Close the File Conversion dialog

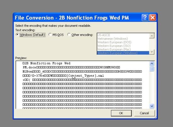(x=153, y=18)
